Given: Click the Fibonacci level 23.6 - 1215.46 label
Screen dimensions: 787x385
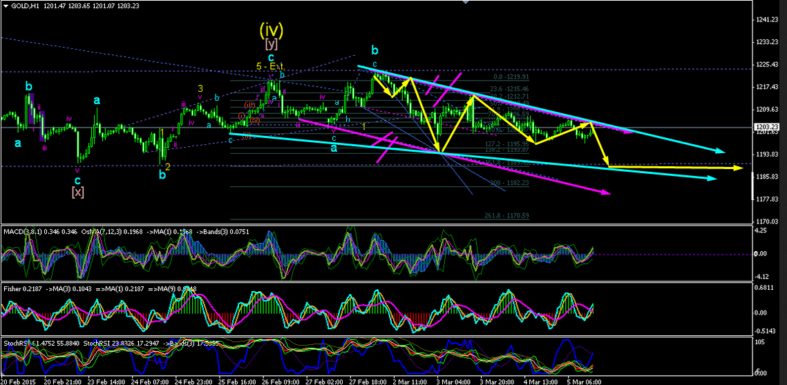Looking at the screenshot, I should pos(509,88).
